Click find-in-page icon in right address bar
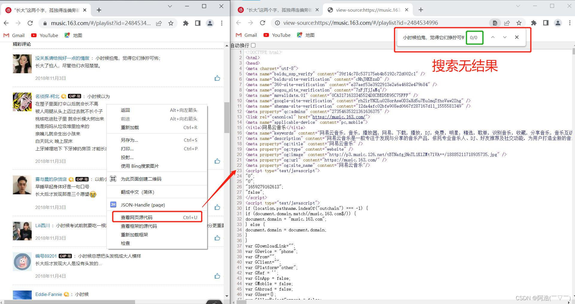575x304 pixels. click(495, 23)
